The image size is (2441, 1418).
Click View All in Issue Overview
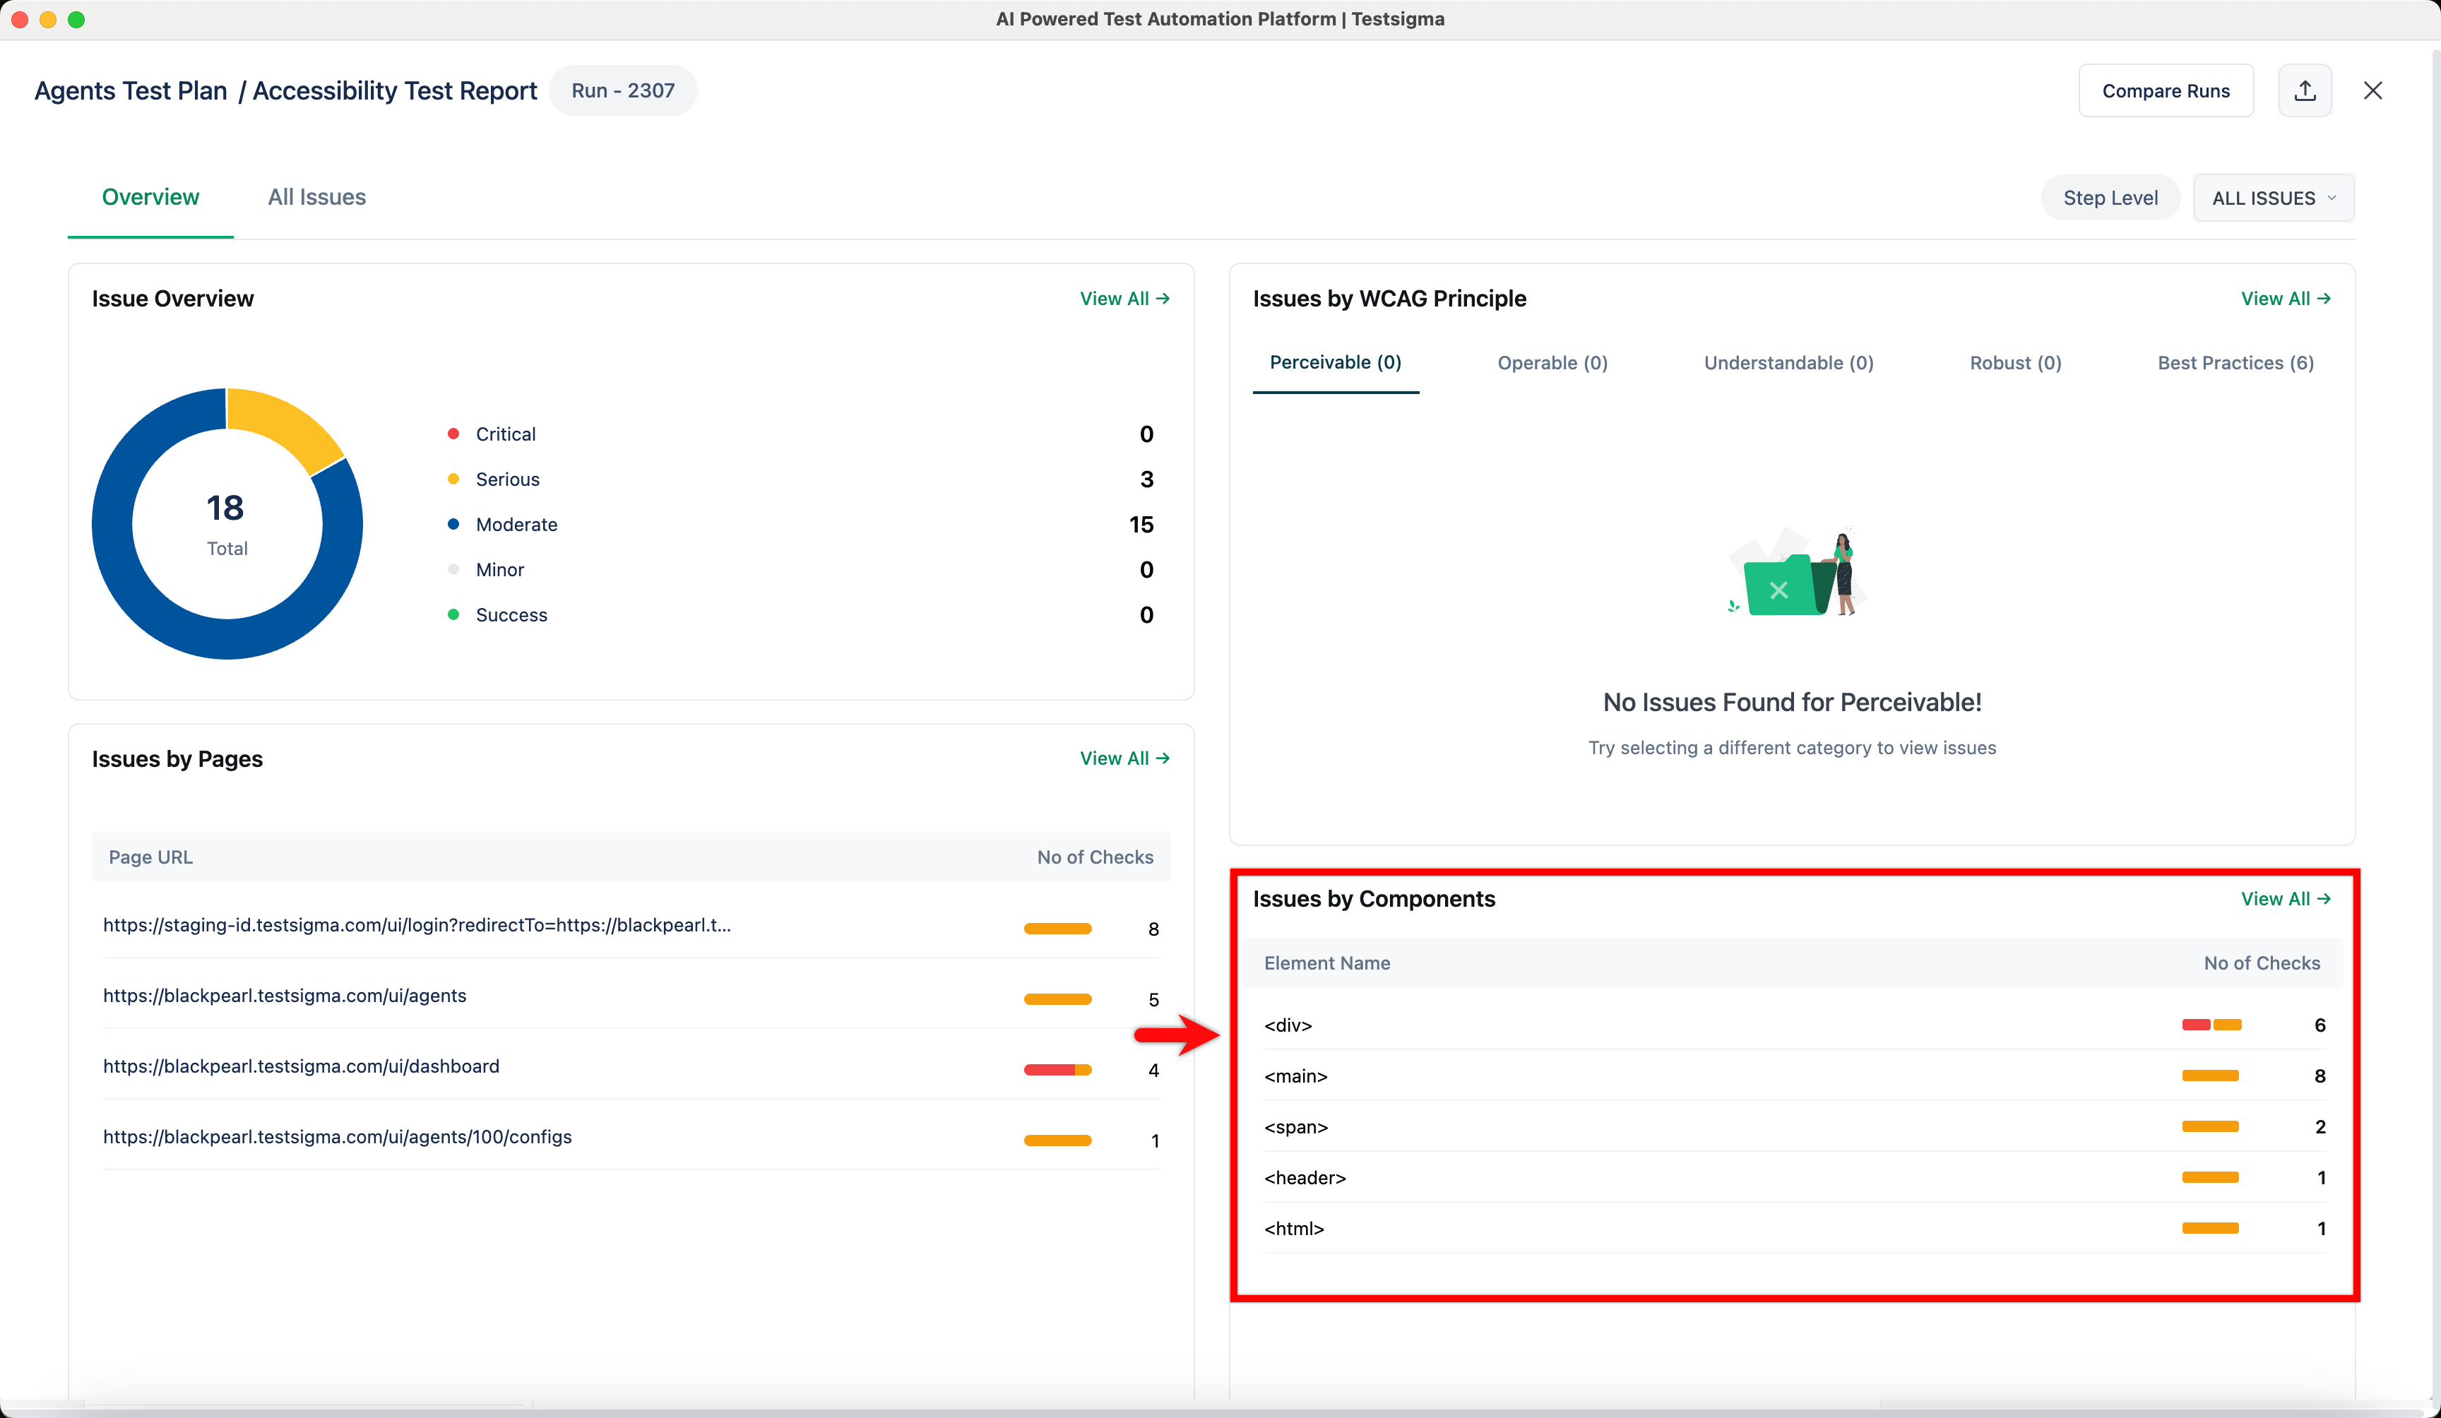[x=1124, y=299]
